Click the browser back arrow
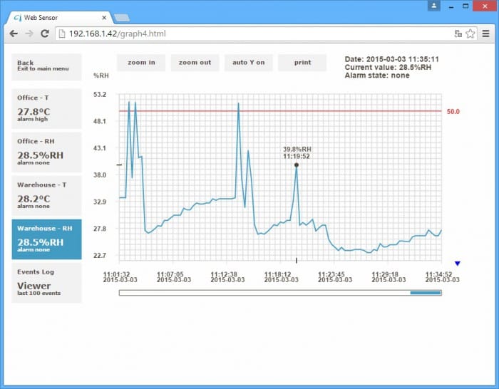The image size is (499, 389). (14, 33)
